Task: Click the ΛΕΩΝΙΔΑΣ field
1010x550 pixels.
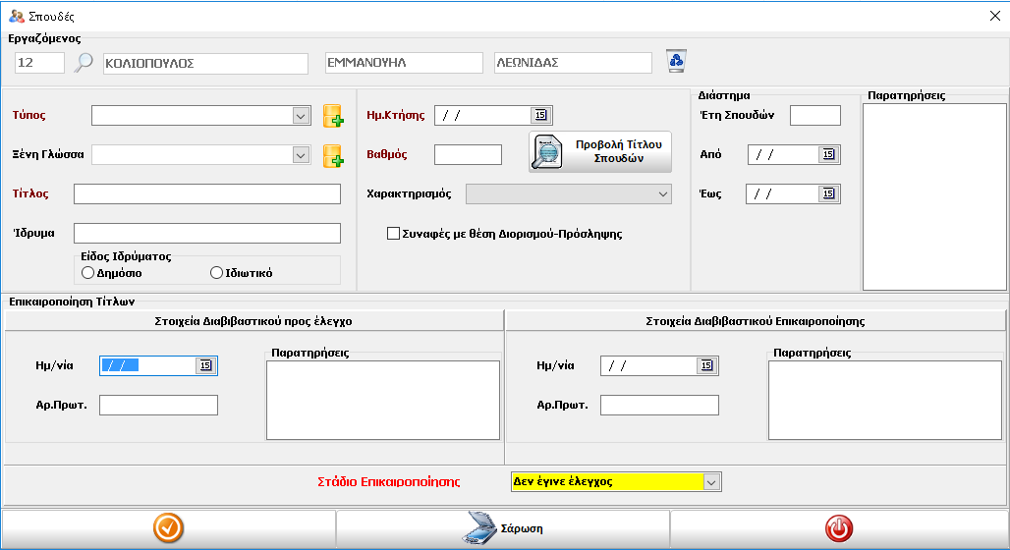Action: click(x=573, y=63)
